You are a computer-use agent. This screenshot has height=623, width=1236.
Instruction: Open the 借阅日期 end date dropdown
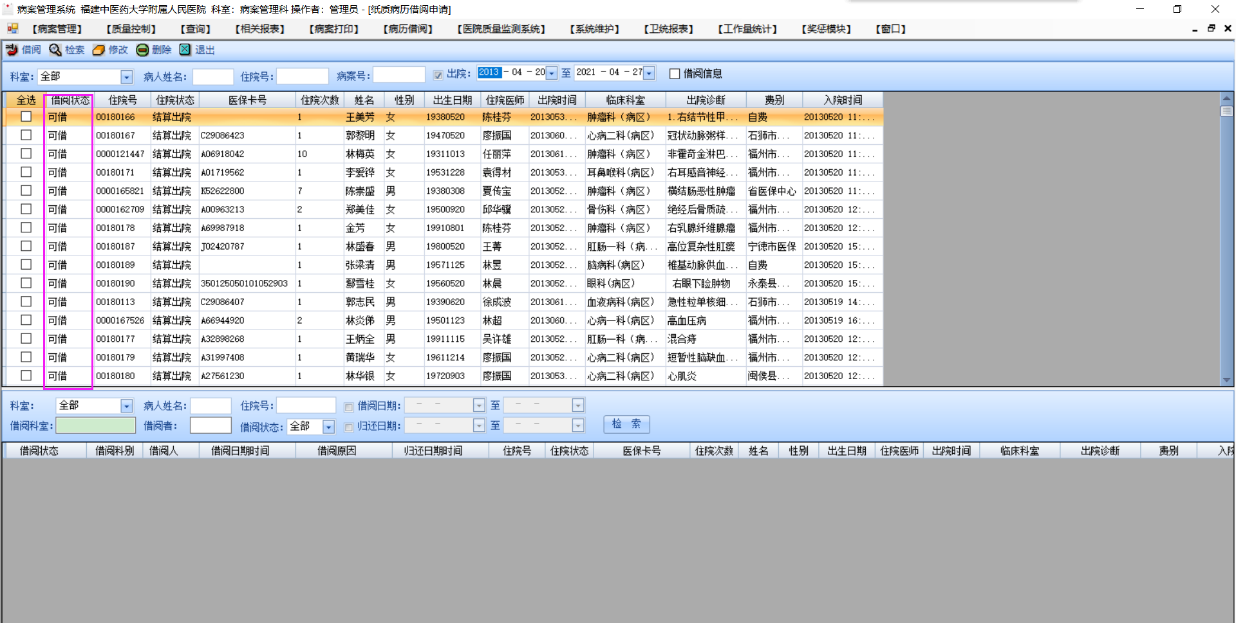point(578,405)
